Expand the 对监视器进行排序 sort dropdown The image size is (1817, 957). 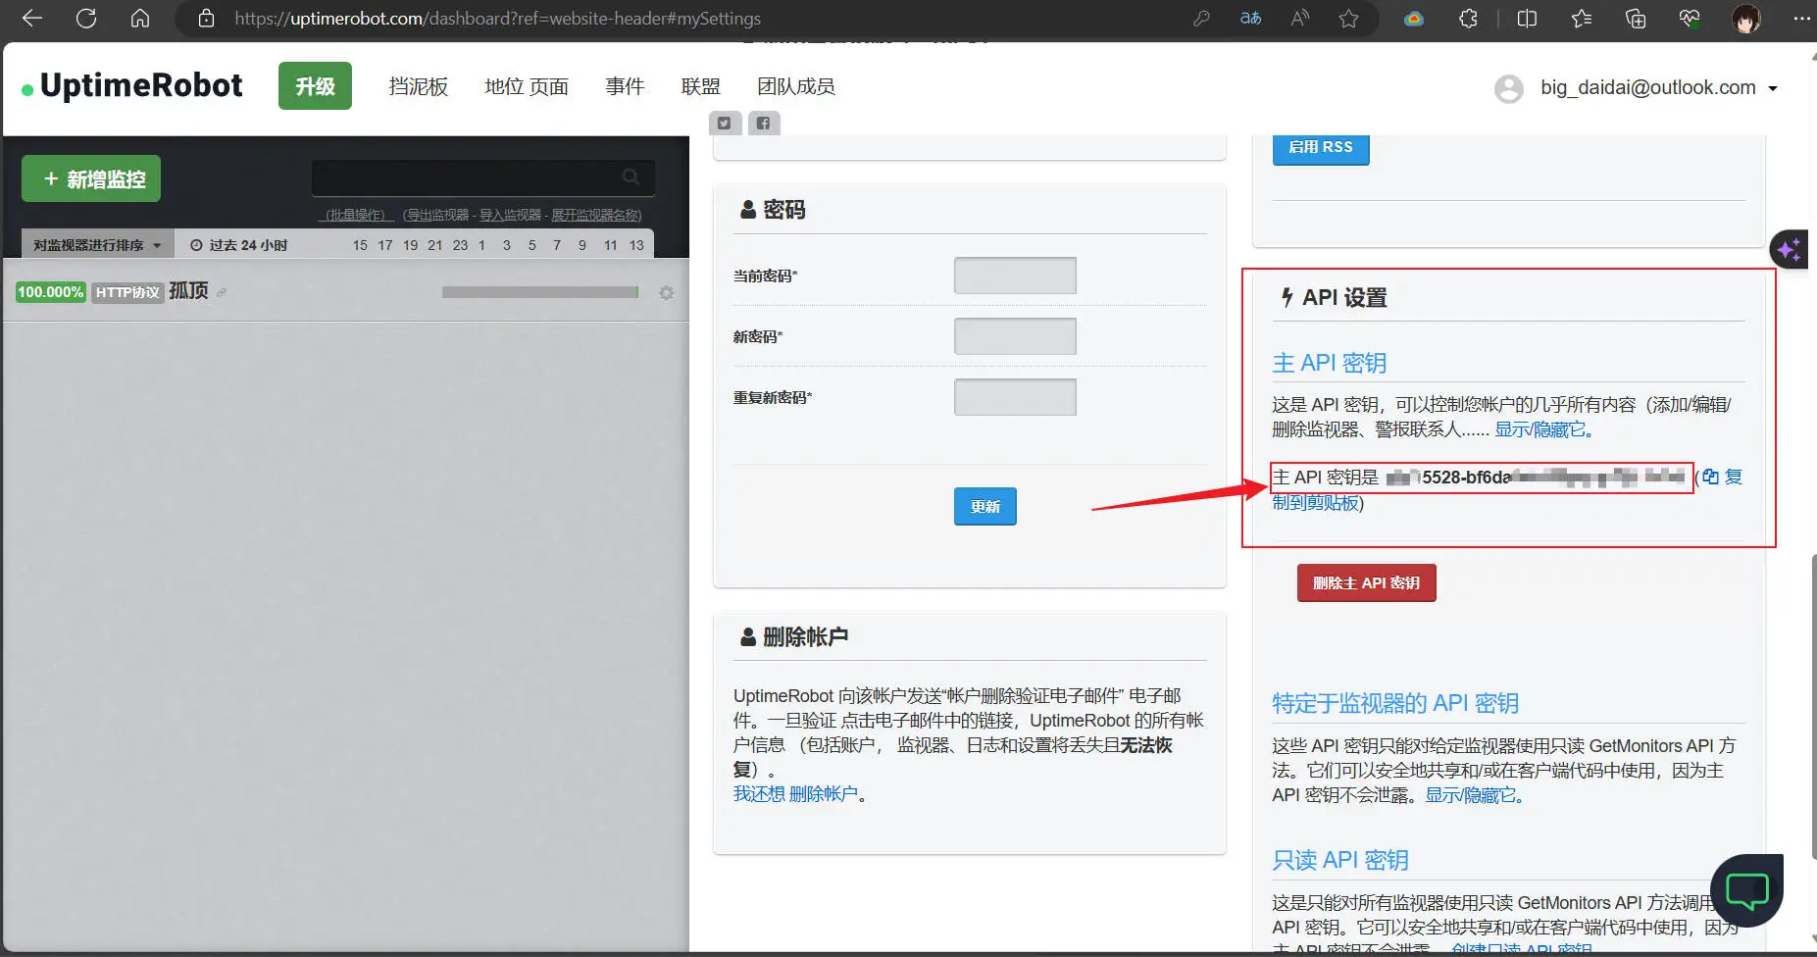(97, 245)
